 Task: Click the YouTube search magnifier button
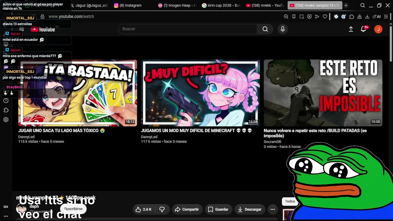pos(265,29)
